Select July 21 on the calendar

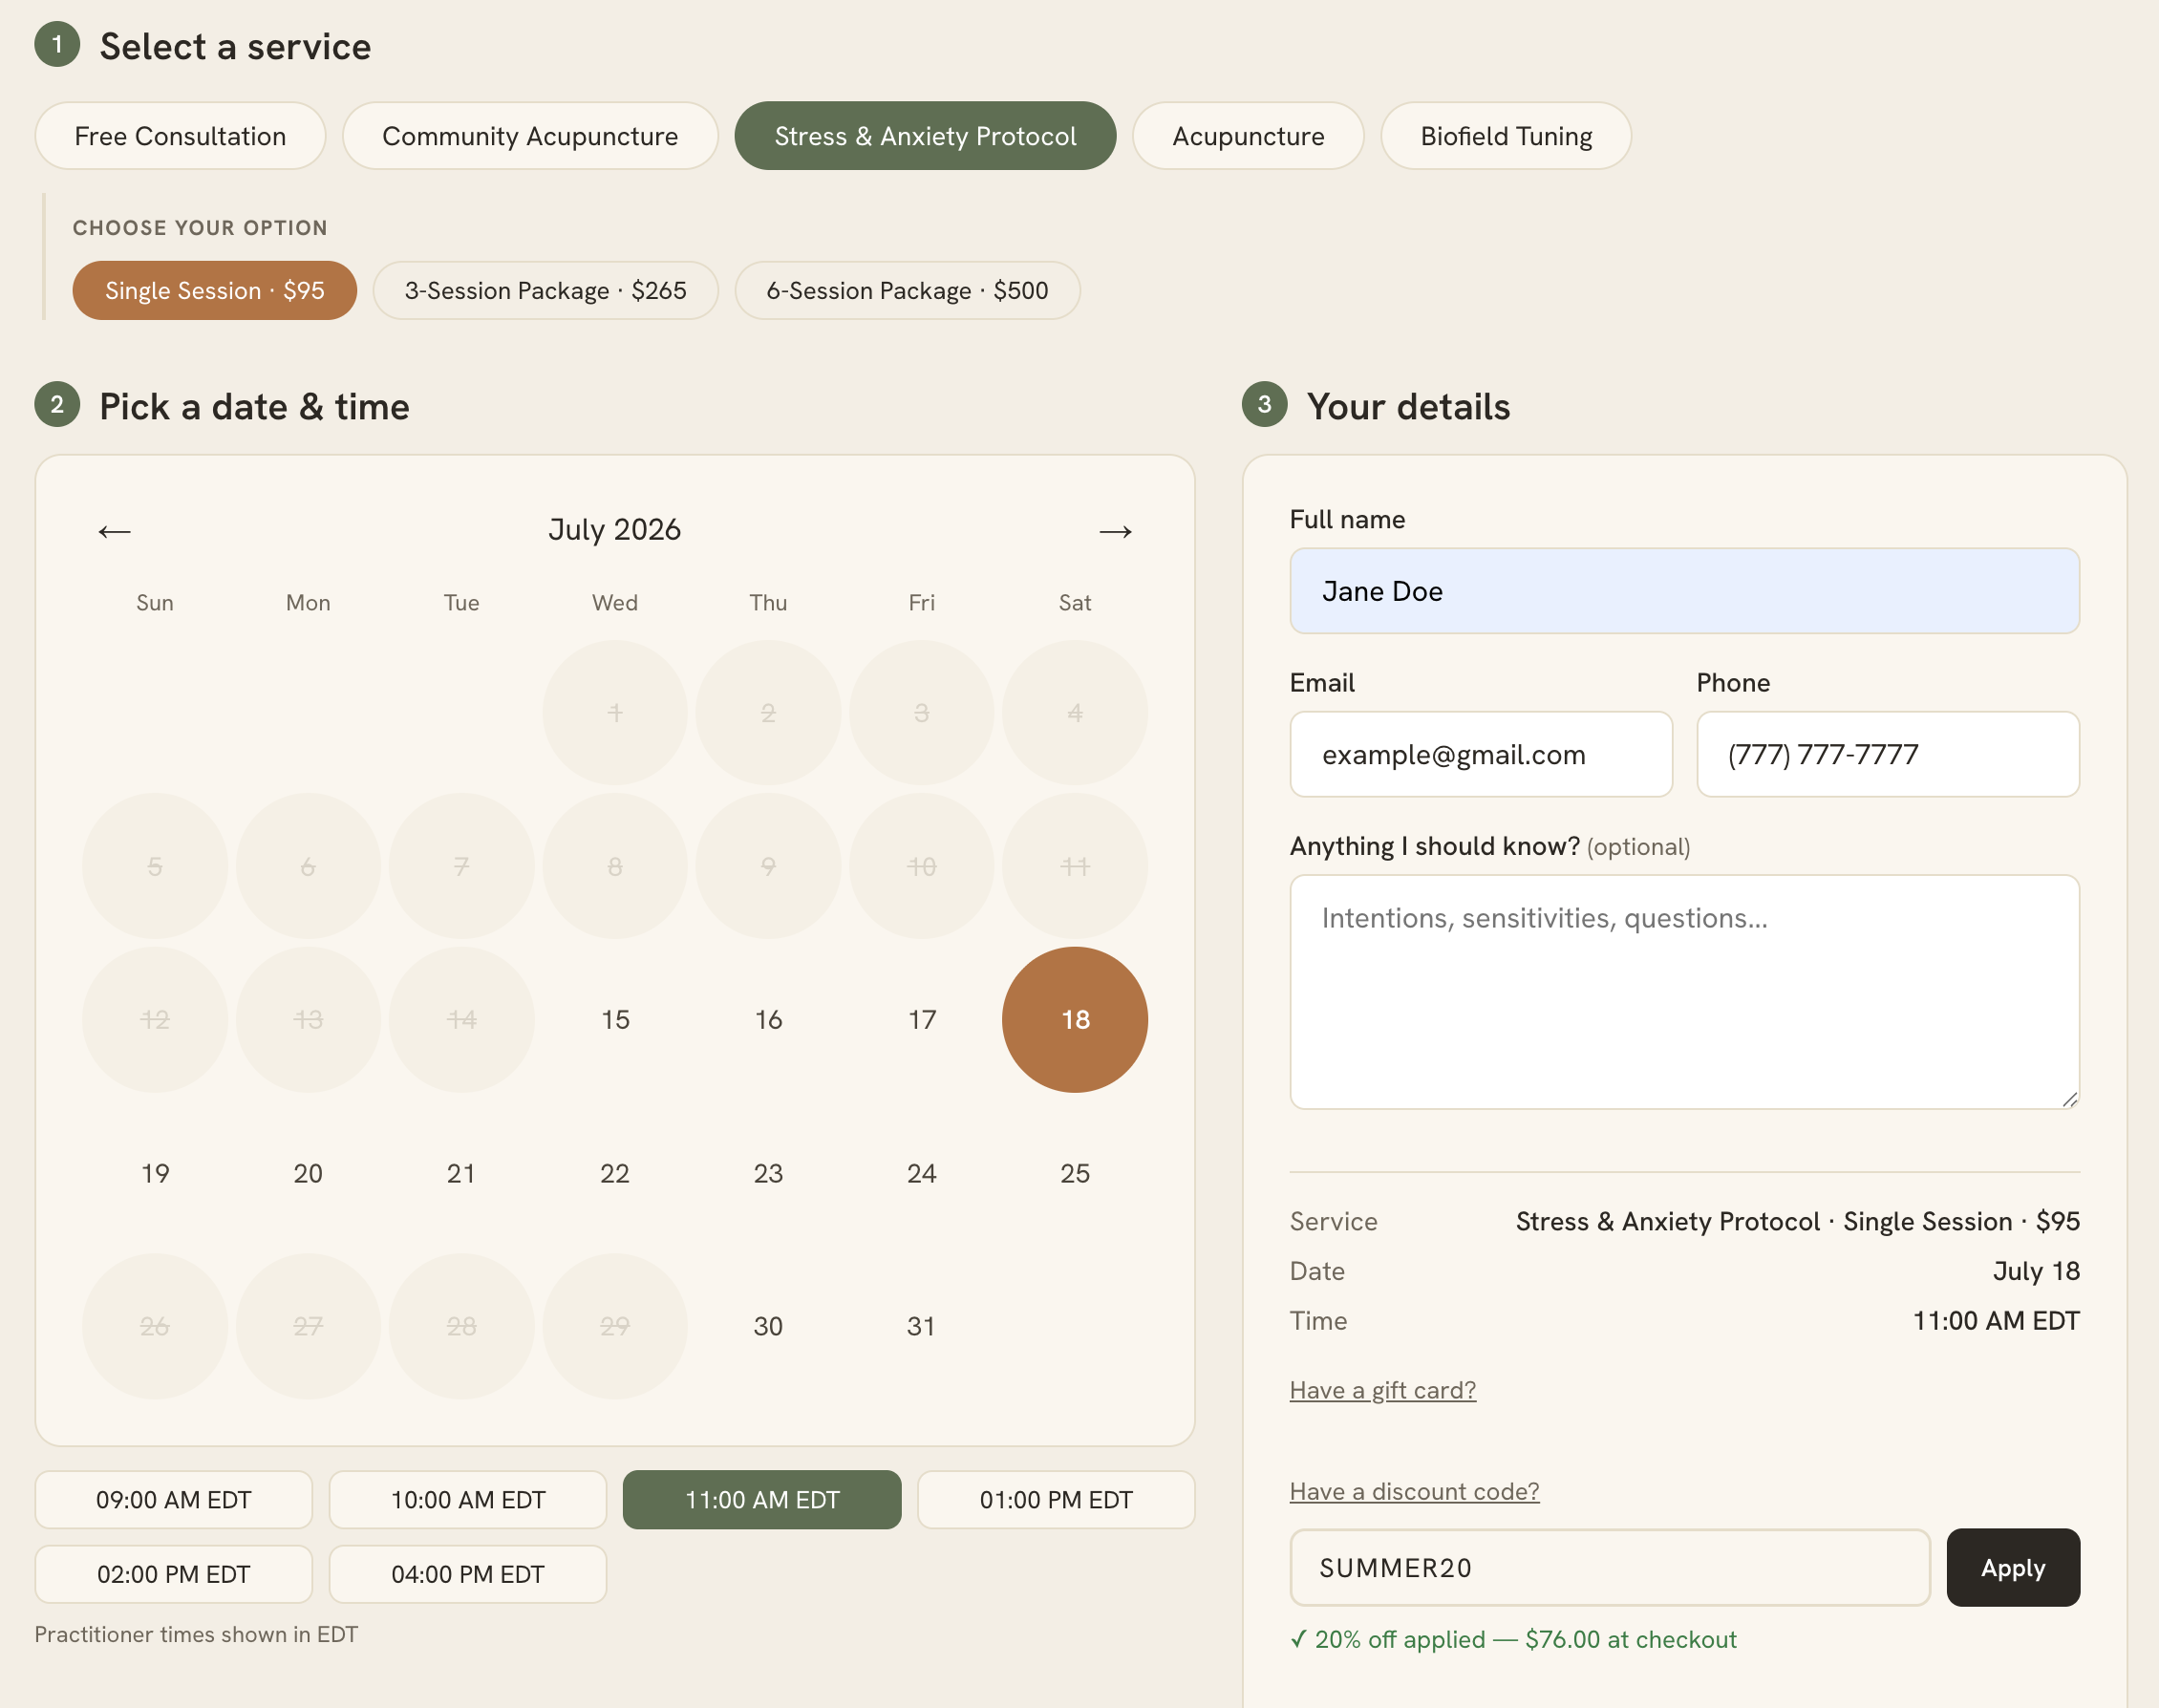coord(461,1173)
